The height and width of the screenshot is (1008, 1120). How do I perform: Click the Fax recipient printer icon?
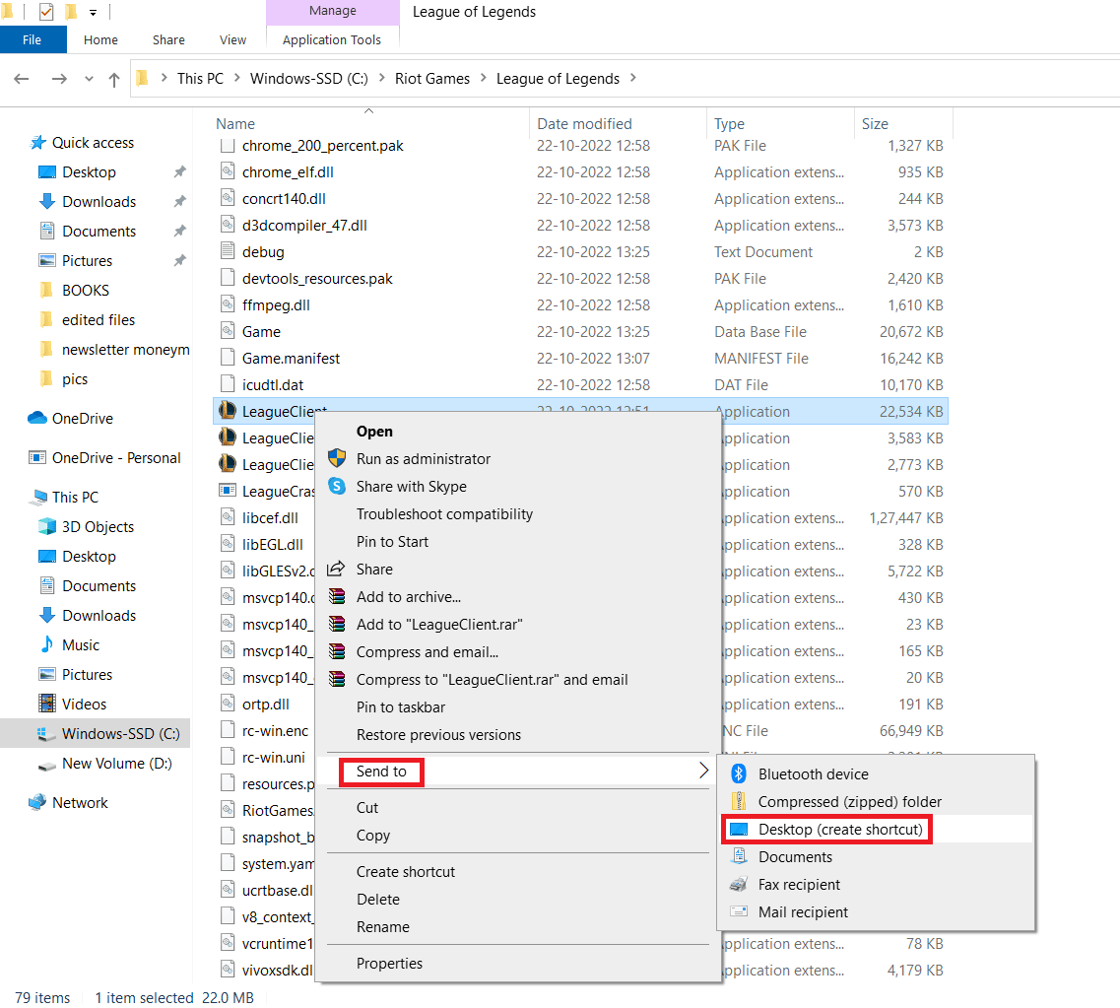click(739, 885)
